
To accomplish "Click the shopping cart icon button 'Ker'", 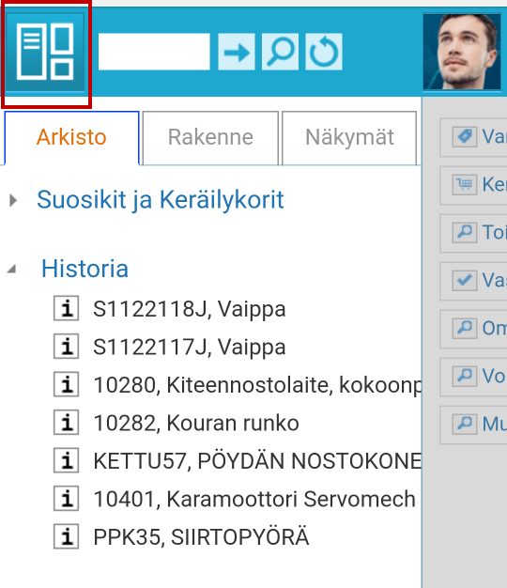I will [x=473, y=185].
